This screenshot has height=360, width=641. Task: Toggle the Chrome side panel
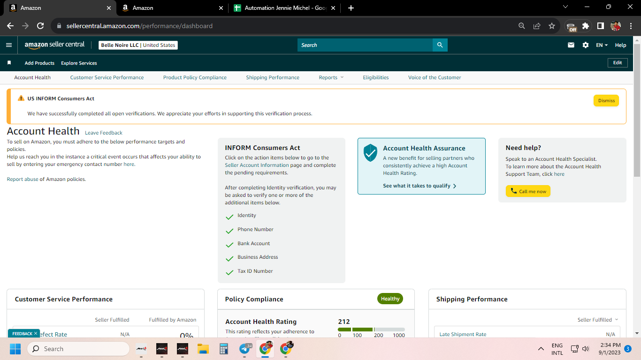point(601,26)
